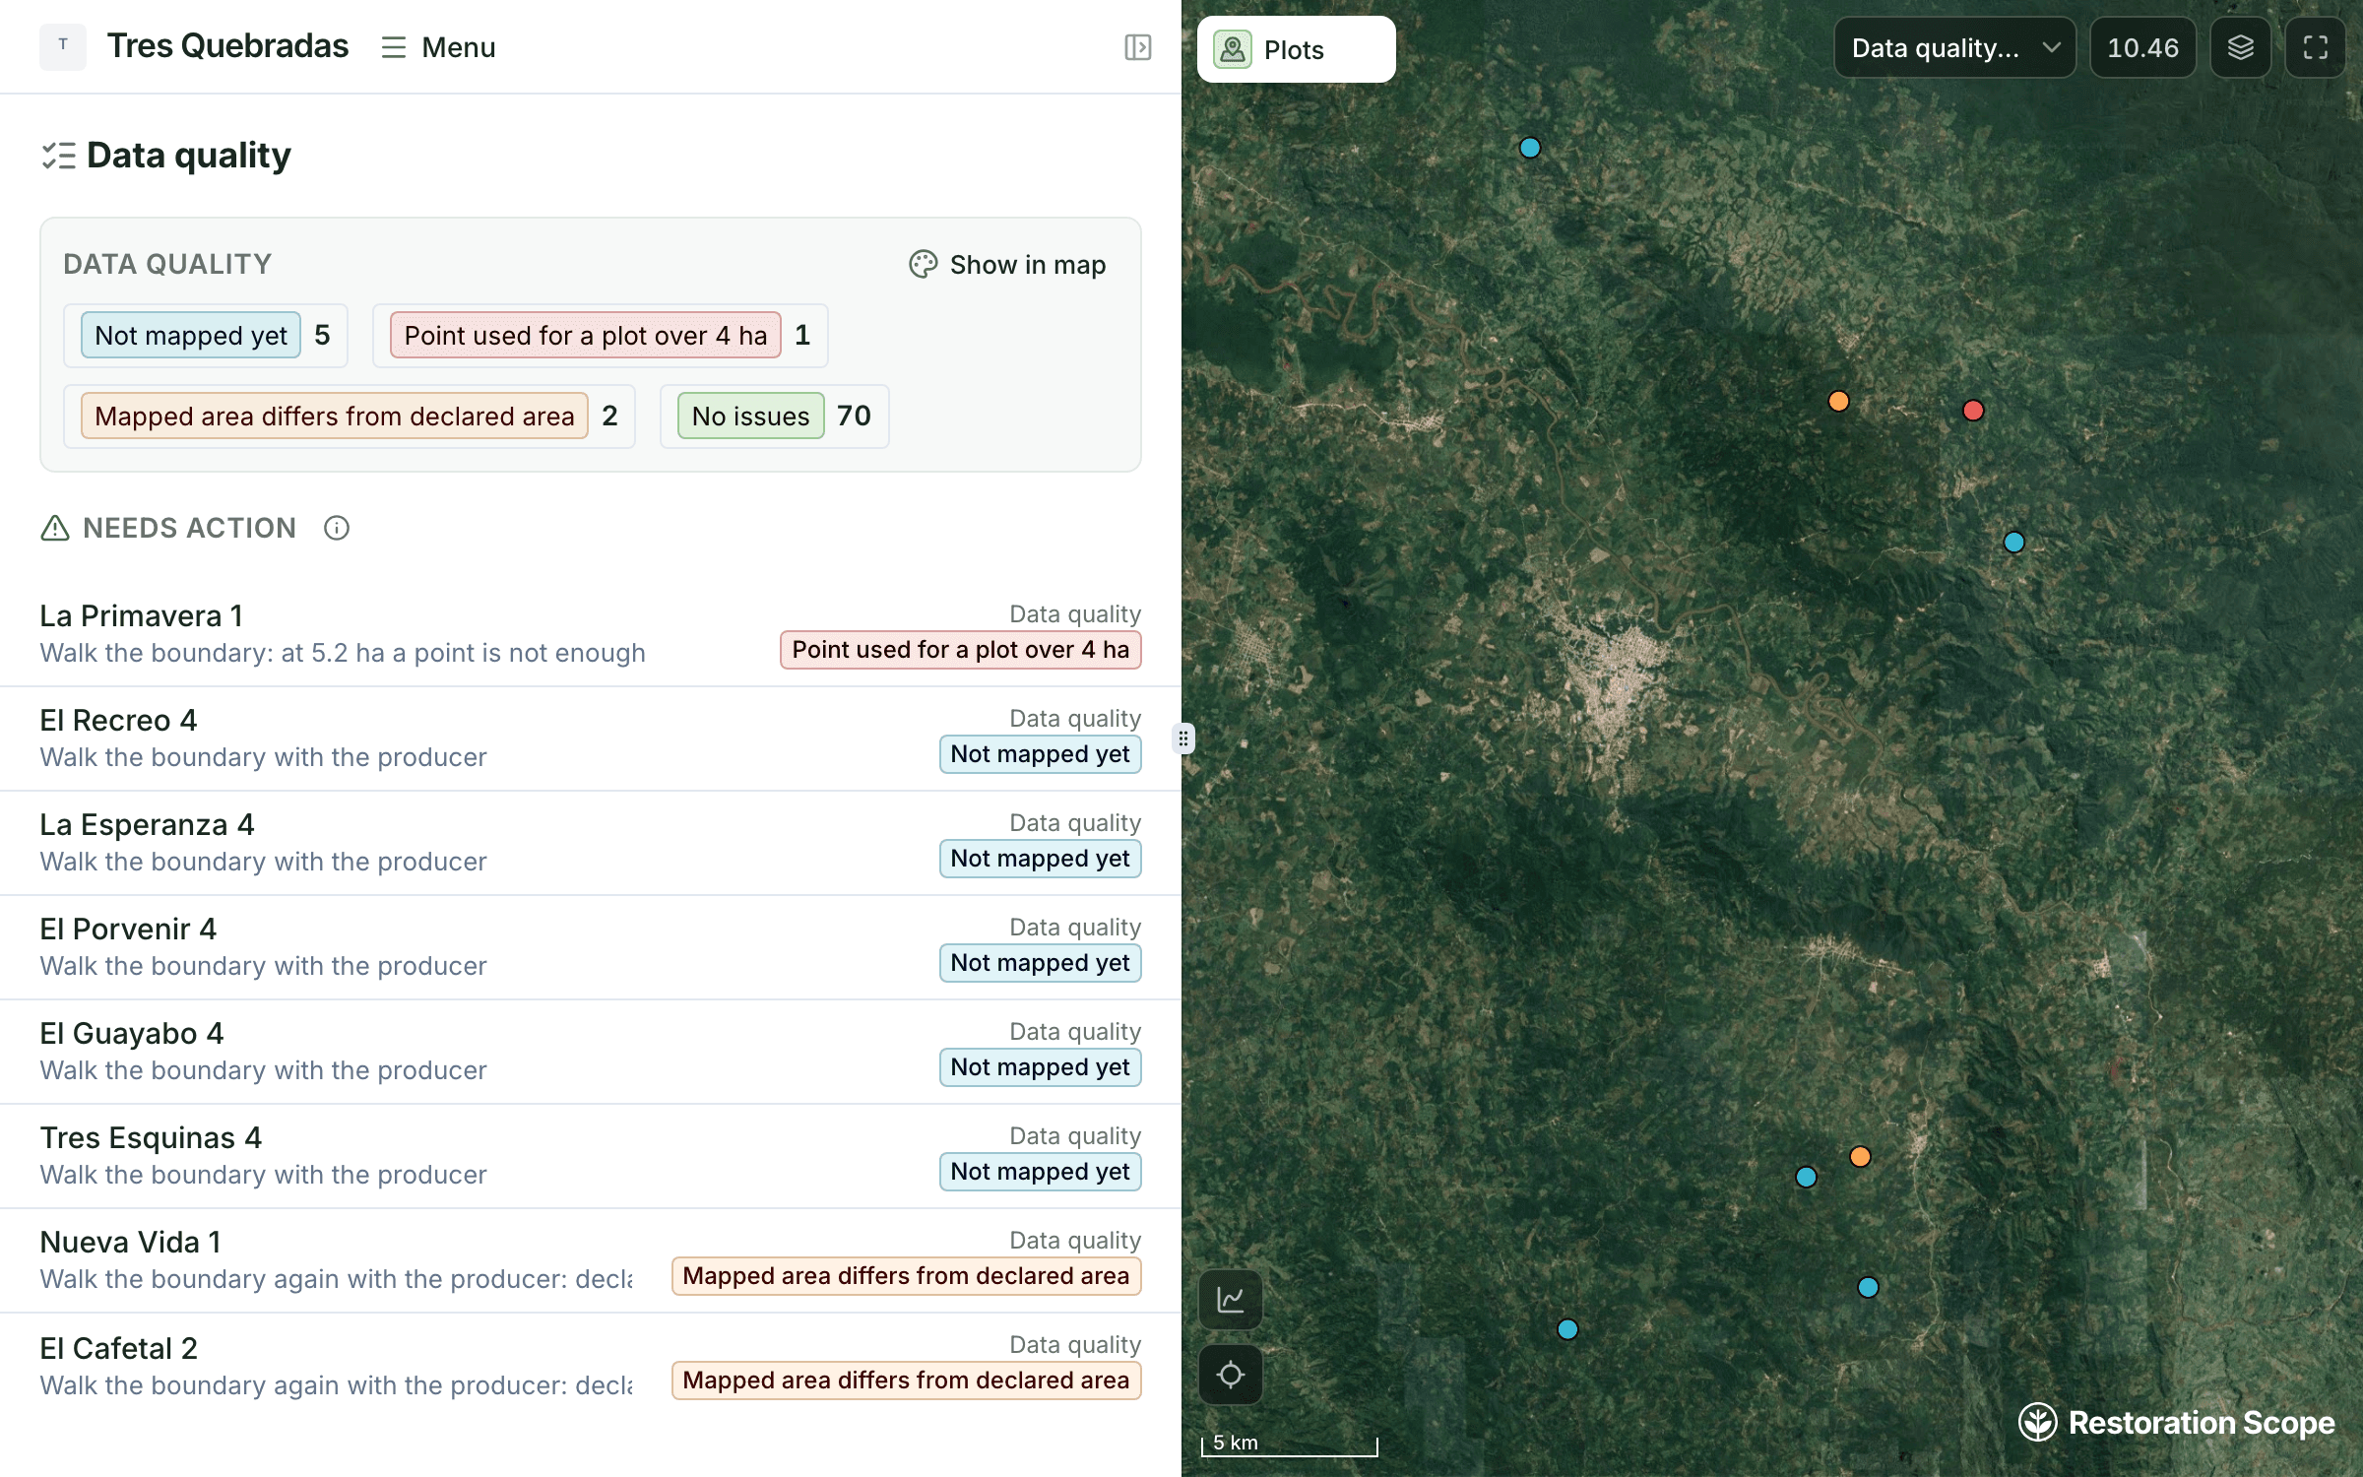Select Tres Esquinas 4 plot
Screen dimensions: 2363x1477
pos(591,1156)
